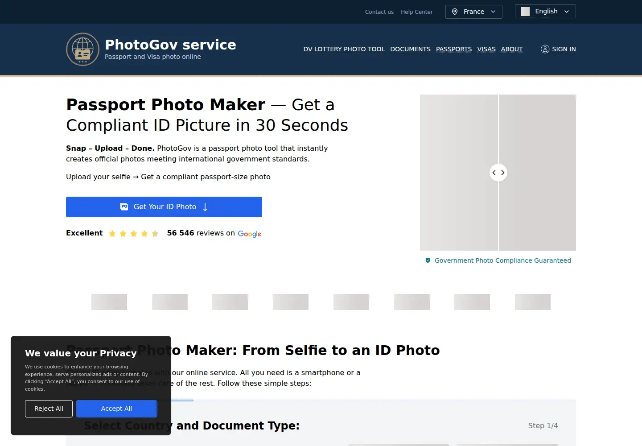Click the PhotoGov service title text
642x446 pixels.
tap(170, 45)
